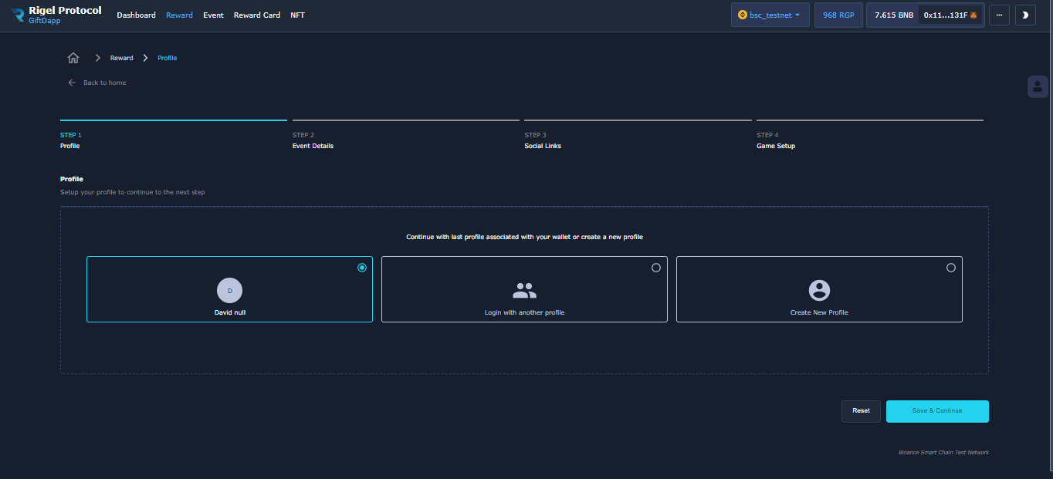Choose Create New Profile radio button
The image size is (1053, 479).
951,268
